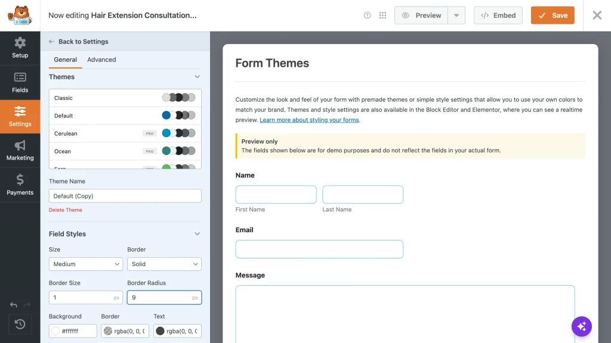Screen dimensions: 611x343
Task: Open the Preview dropdown arrow
Action: (x=456, y=15)
